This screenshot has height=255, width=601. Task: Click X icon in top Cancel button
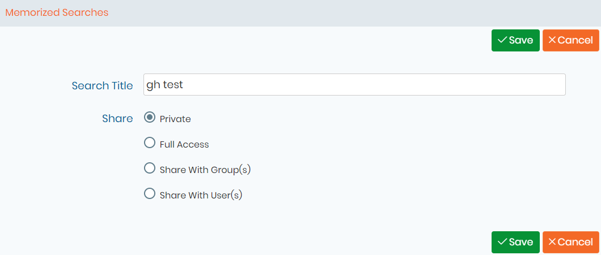pyautogui.click(x=552, y=40)
